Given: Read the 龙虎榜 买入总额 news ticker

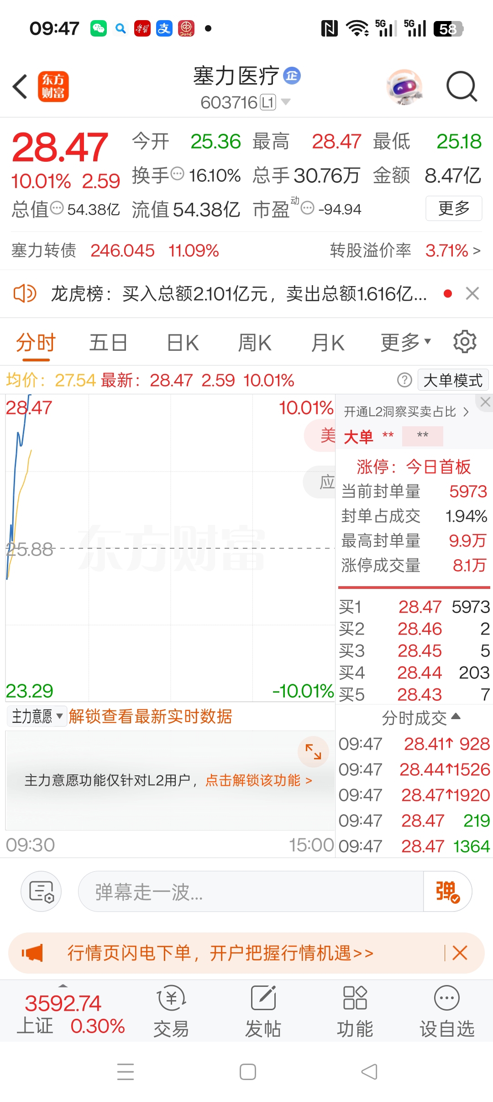Looking at the screenshot, I should click(x=239, y=293).
